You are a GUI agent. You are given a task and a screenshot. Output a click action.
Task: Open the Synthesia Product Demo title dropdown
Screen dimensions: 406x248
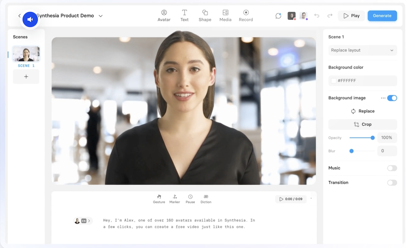click(x=100, y=15)
